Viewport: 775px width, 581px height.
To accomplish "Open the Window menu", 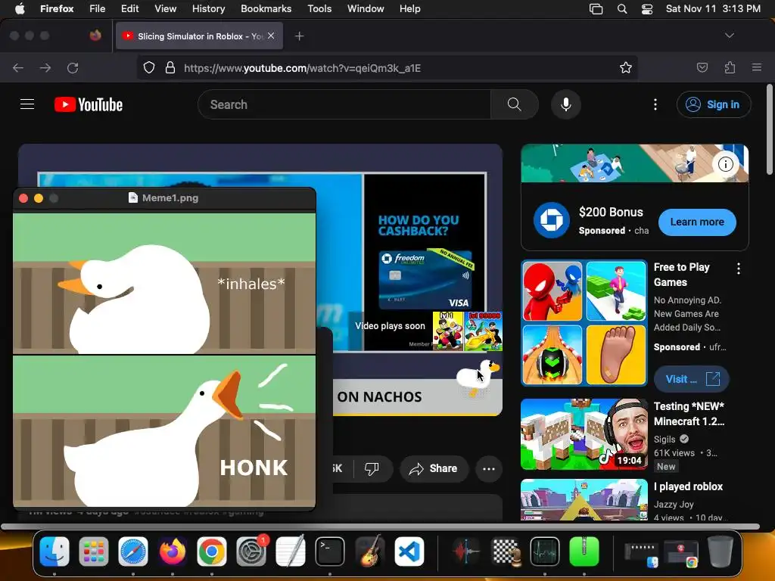I will (x=366, y=8).
